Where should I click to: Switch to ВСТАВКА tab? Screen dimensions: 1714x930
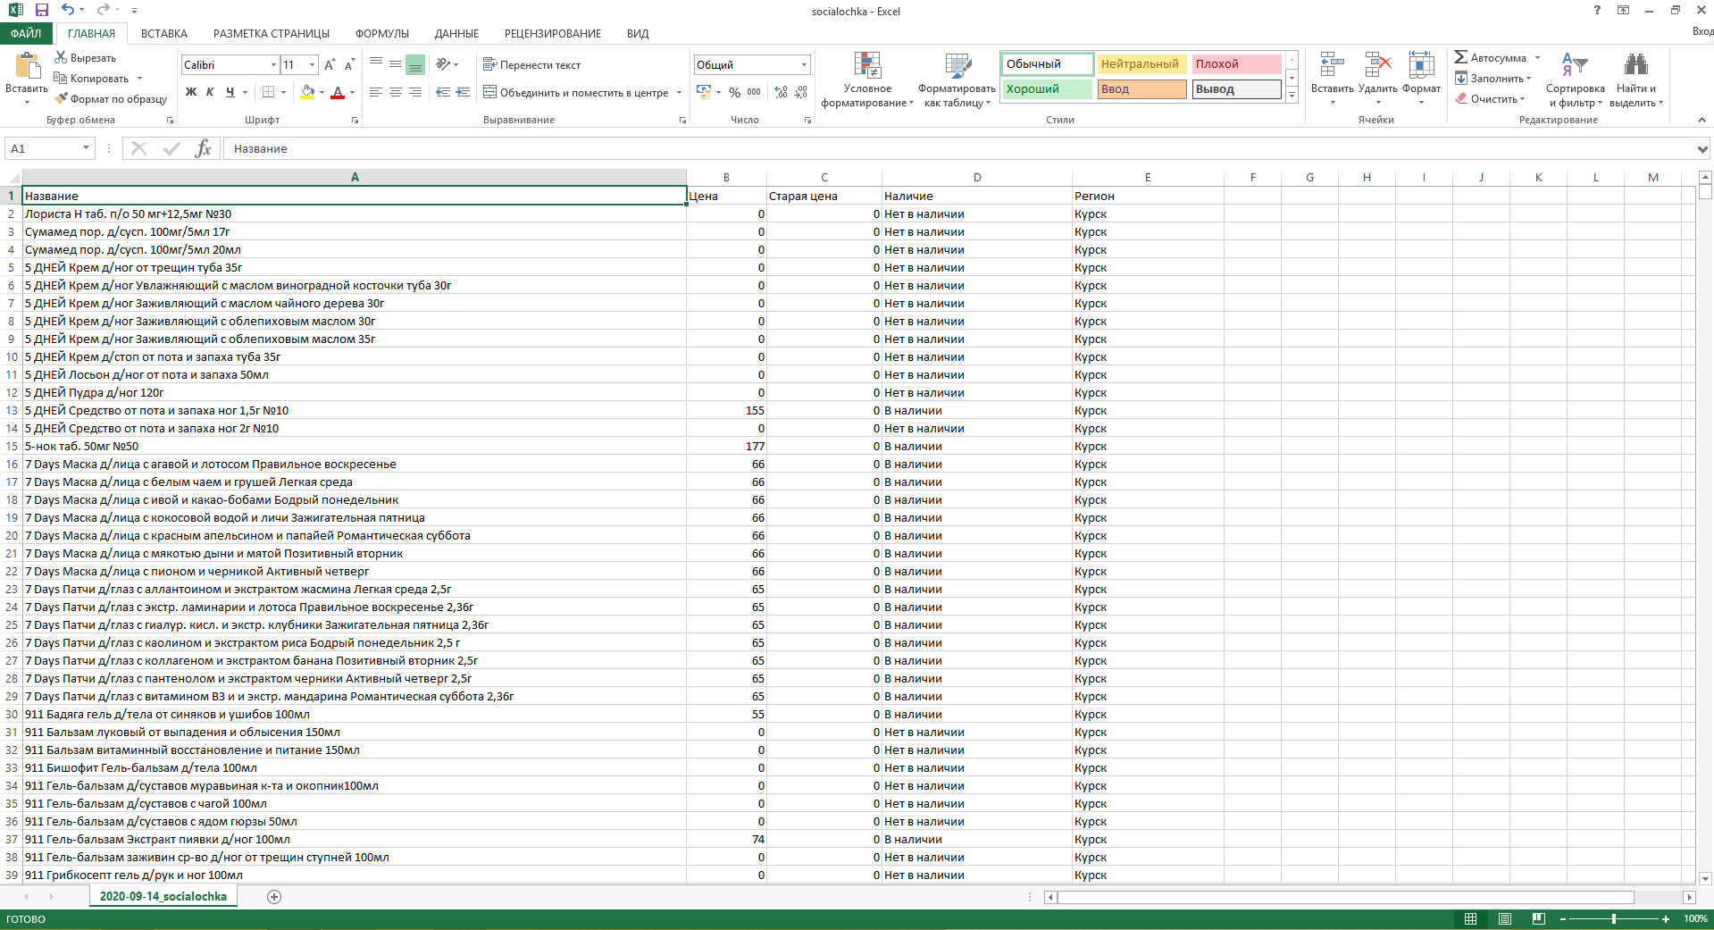point(164,33)
